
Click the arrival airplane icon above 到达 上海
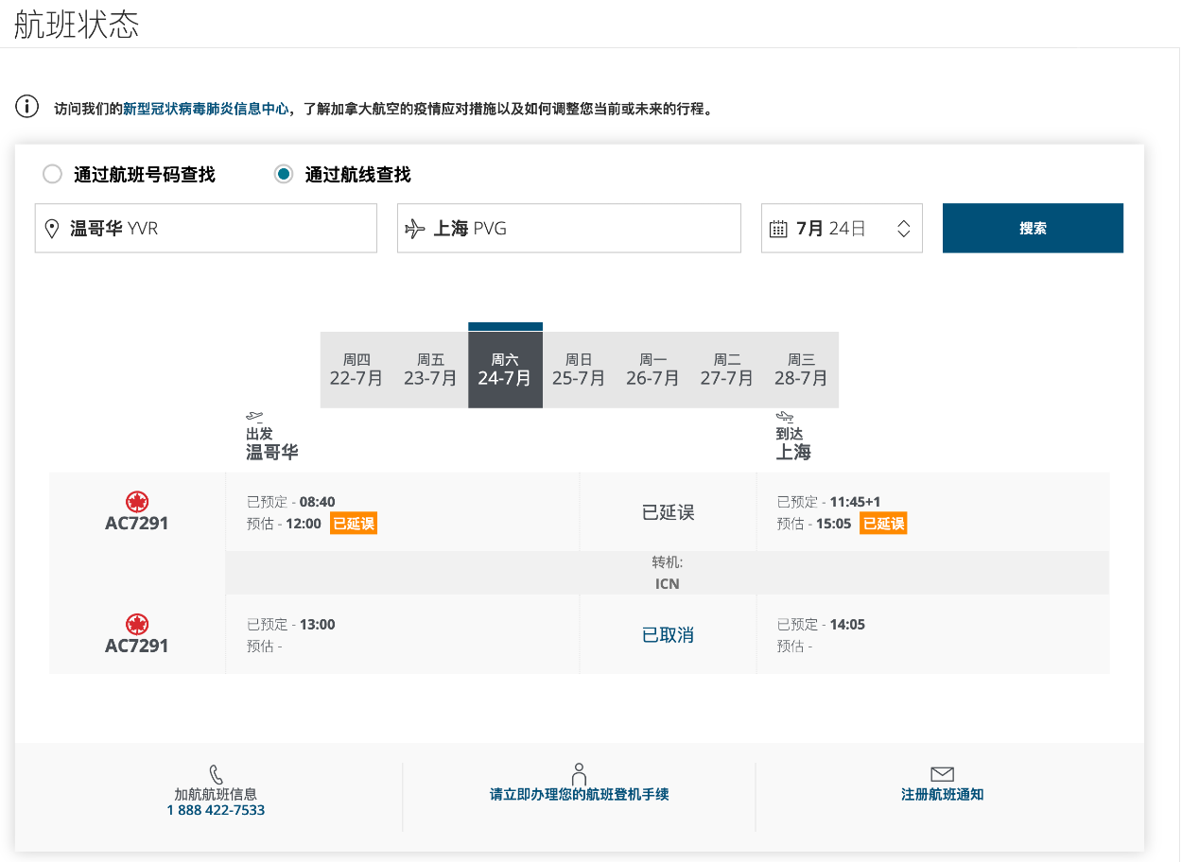pyautogui.click(x=785, y=414)
